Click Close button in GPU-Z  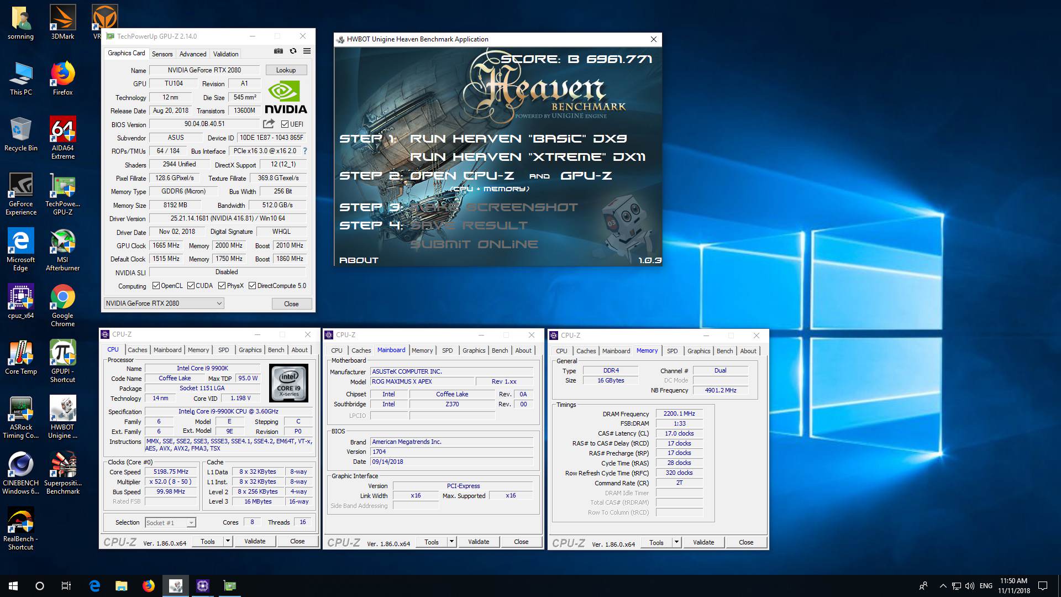pyautogui.click(x=291, y=303)
